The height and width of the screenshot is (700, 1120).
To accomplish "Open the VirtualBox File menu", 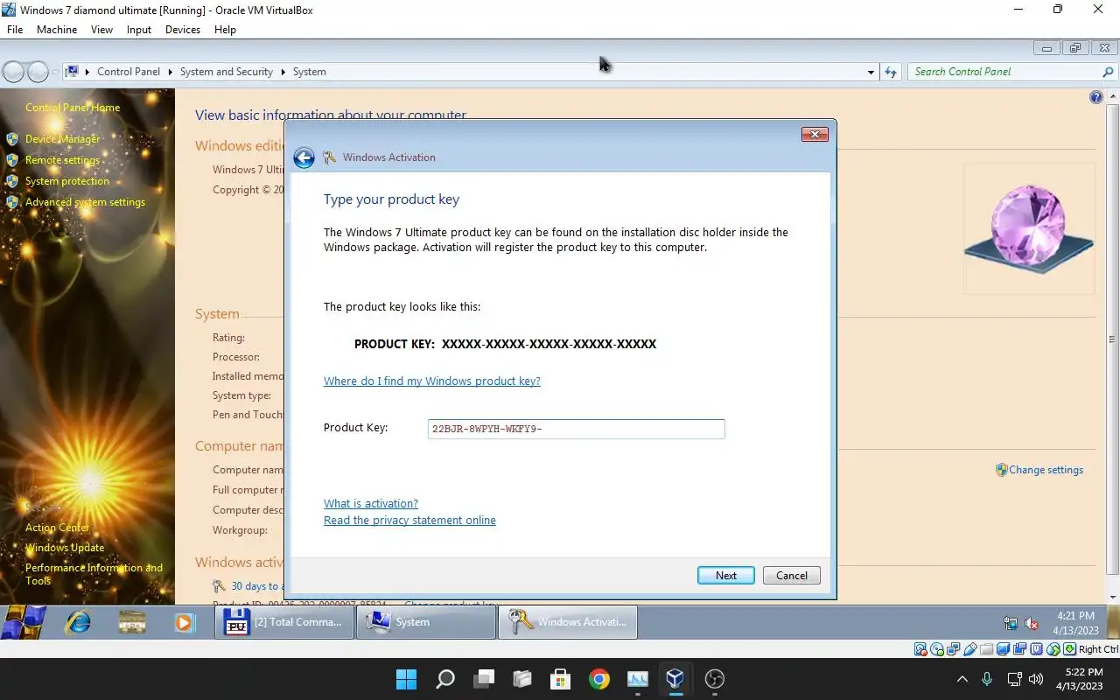I will point(15,30).
